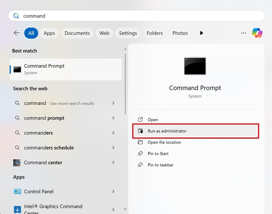Click the Open file location folder icon

[x=140, y=142]
